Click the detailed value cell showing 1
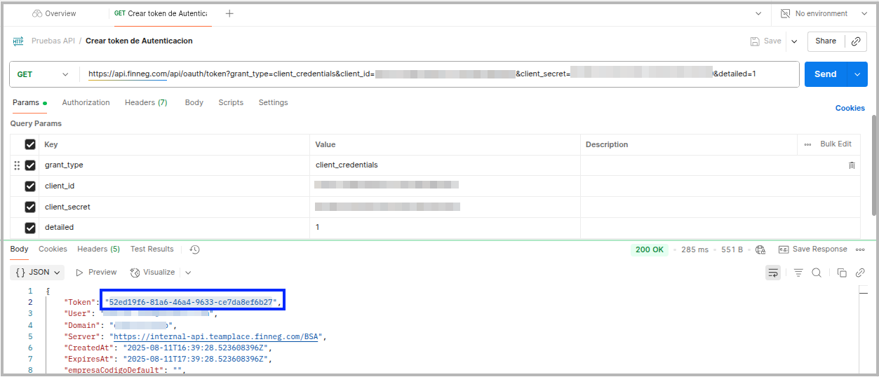The image size is (879, 377). click(445, 228)
